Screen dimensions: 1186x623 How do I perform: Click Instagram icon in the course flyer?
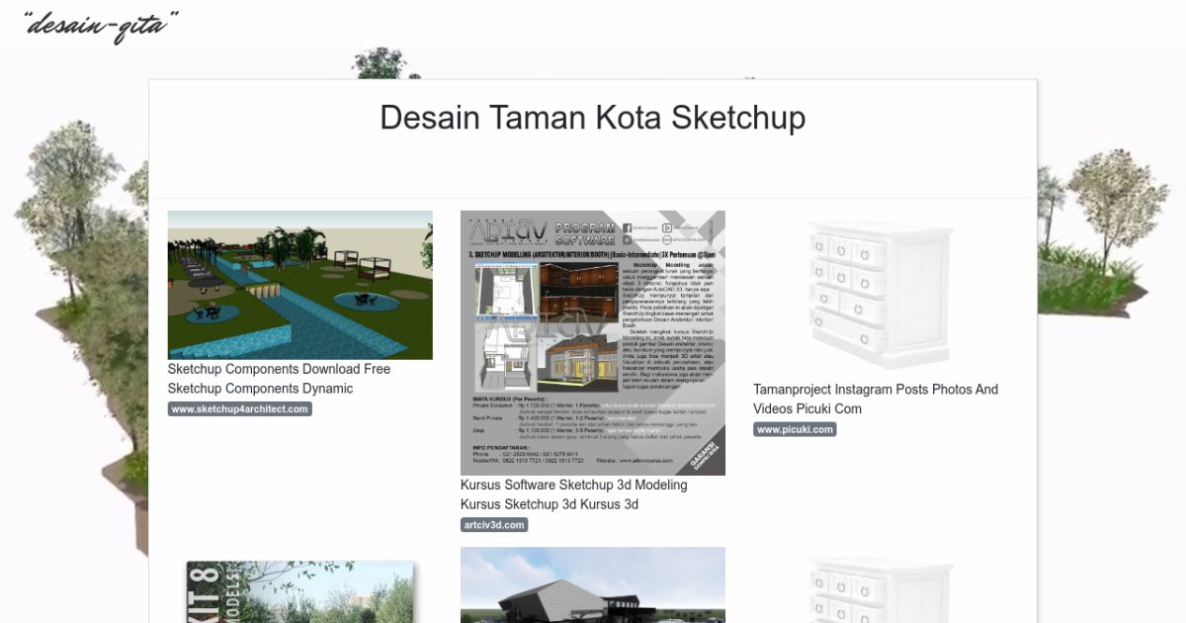click(629, 239)
